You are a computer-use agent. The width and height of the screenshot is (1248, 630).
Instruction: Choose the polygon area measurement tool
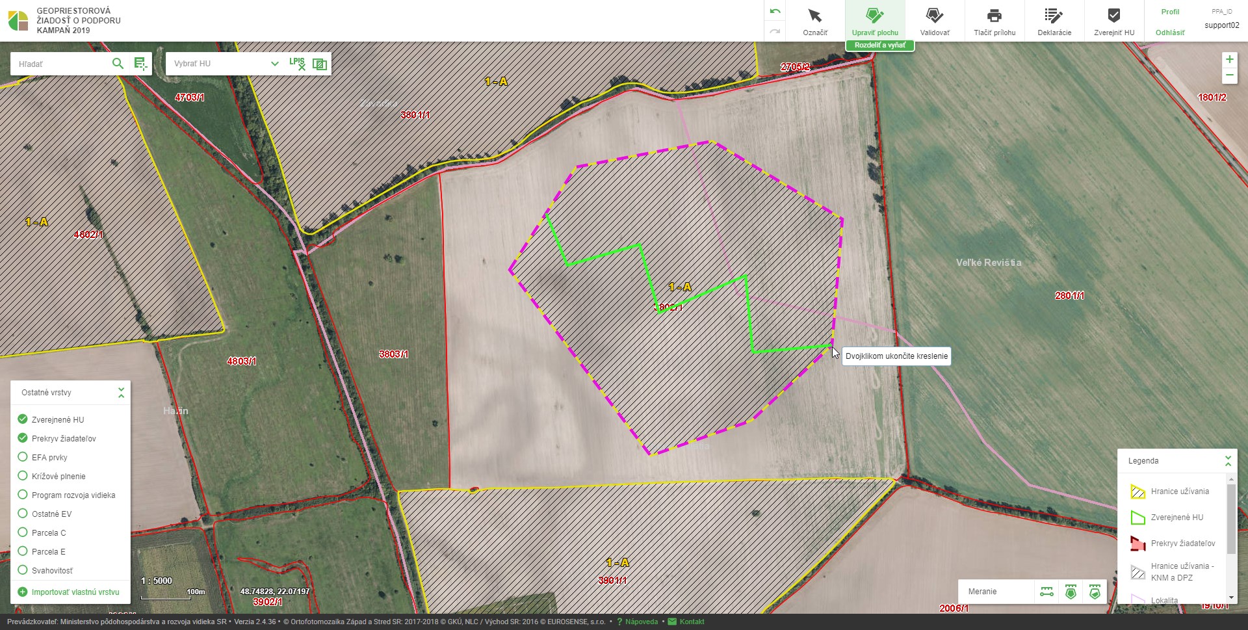(1071, 592)
